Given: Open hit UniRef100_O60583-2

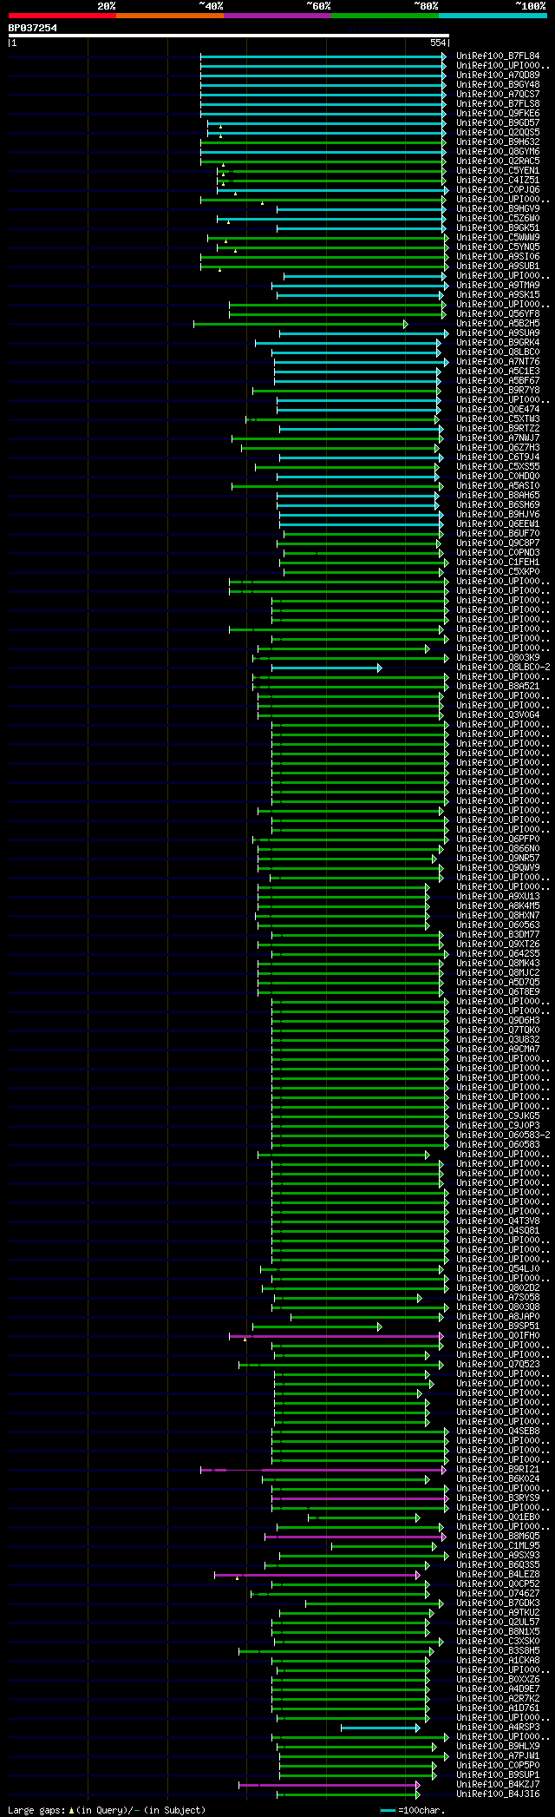Looking at the screenshot, I should (x=503, y=1136).
